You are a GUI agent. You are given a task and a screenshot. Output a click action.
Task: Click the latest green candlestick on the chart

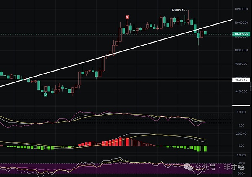(x=205, y=33)
